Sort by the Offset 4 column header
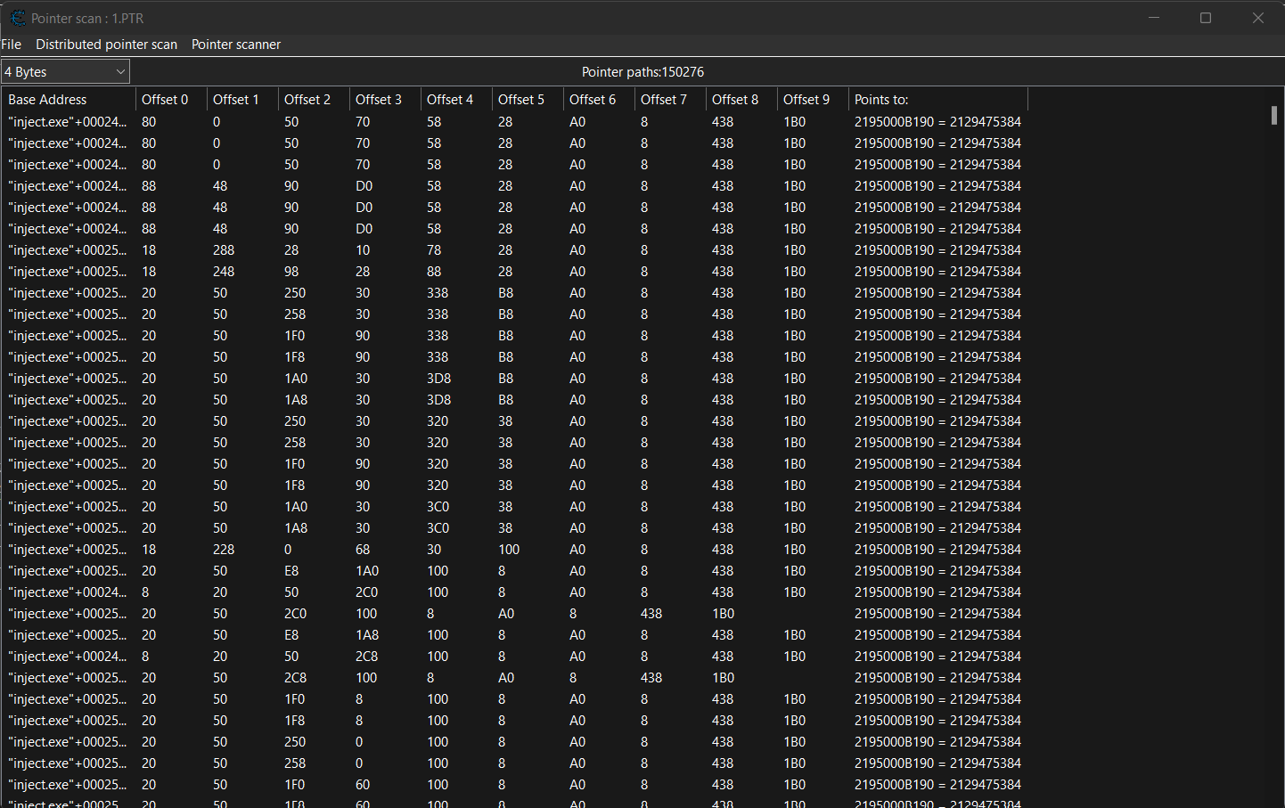The image size is (1285, 808). [456, 100]
